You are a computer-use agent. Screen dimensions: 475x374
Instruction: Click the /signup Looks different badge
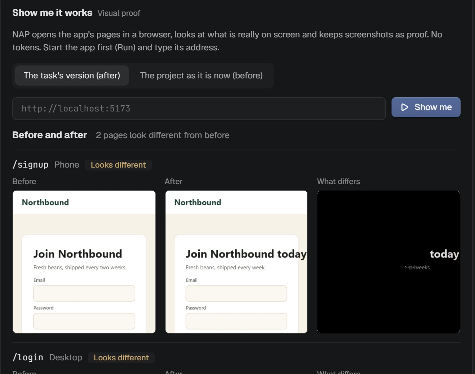[x=118, y=165]
